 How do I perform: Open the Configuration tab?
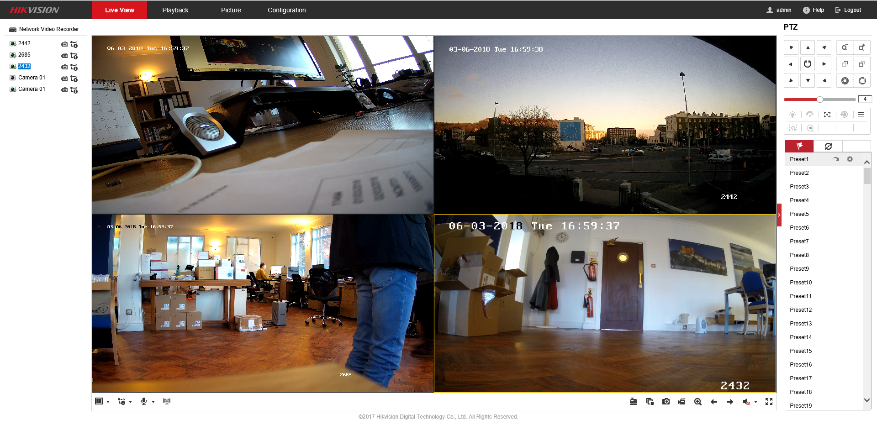[286, 10]
